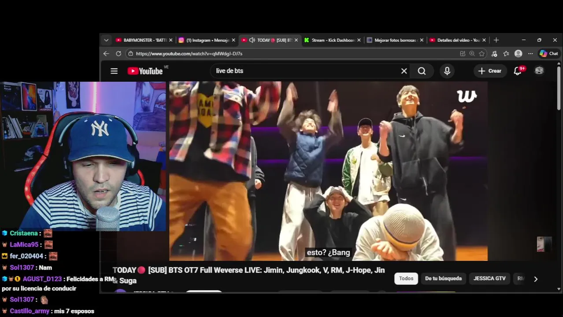Image resolution: width=563 pixels, height=317 pixels.
Task: Go to the YouTube home logo
Action: click(x=145, y=71)
